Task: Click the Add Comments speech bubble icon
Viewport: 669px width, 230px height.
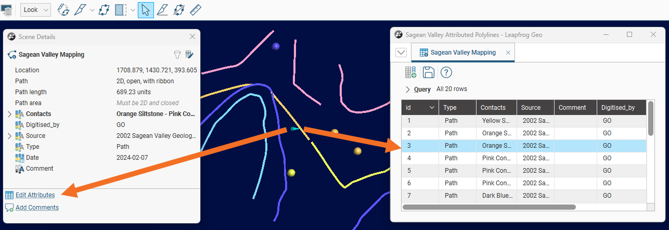Action: point(9,208)
